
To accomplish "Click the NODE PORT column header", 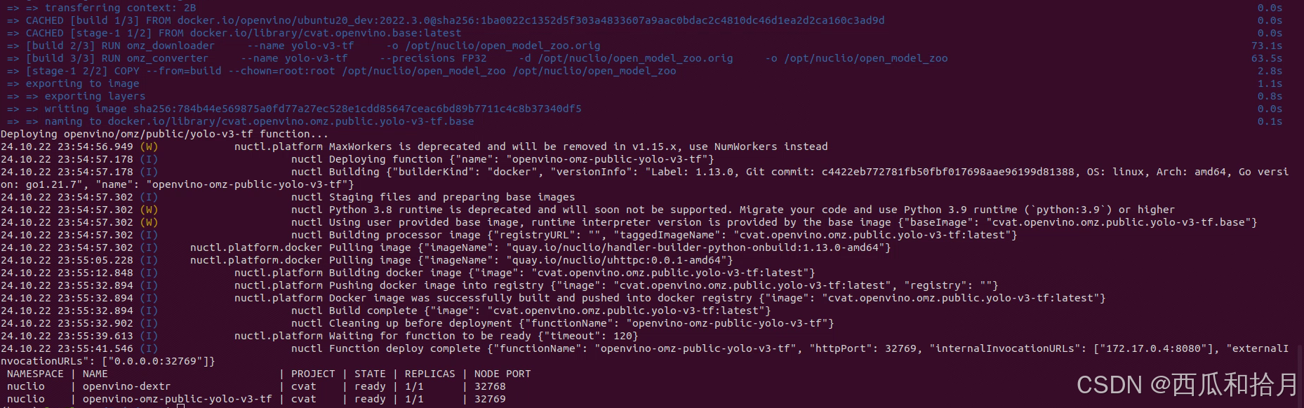I will tap(503, 374).
